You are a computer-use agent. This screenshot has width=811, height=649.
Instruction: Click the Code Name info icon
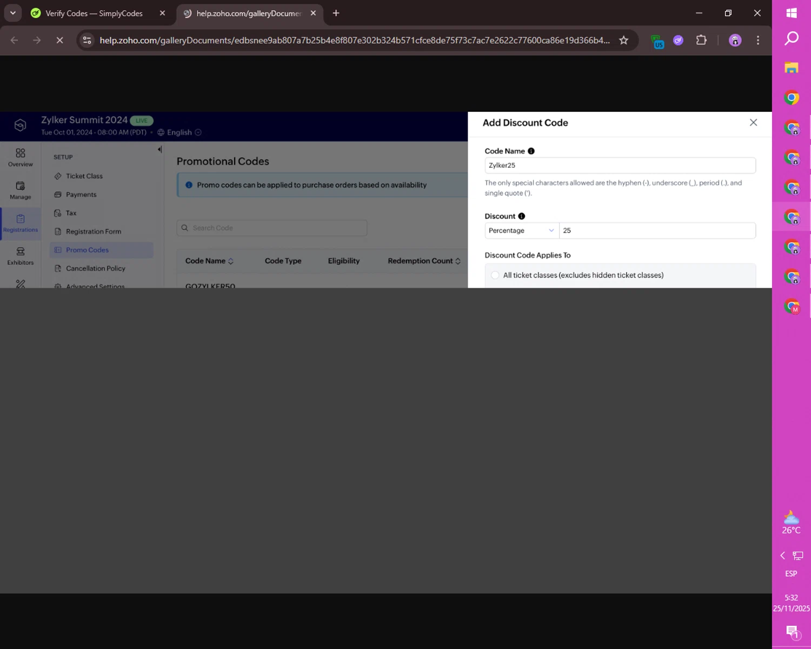531,151
